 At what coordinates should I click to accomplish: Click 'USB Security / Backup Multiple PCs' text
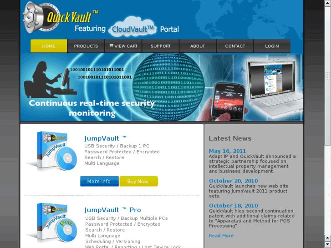127,218
